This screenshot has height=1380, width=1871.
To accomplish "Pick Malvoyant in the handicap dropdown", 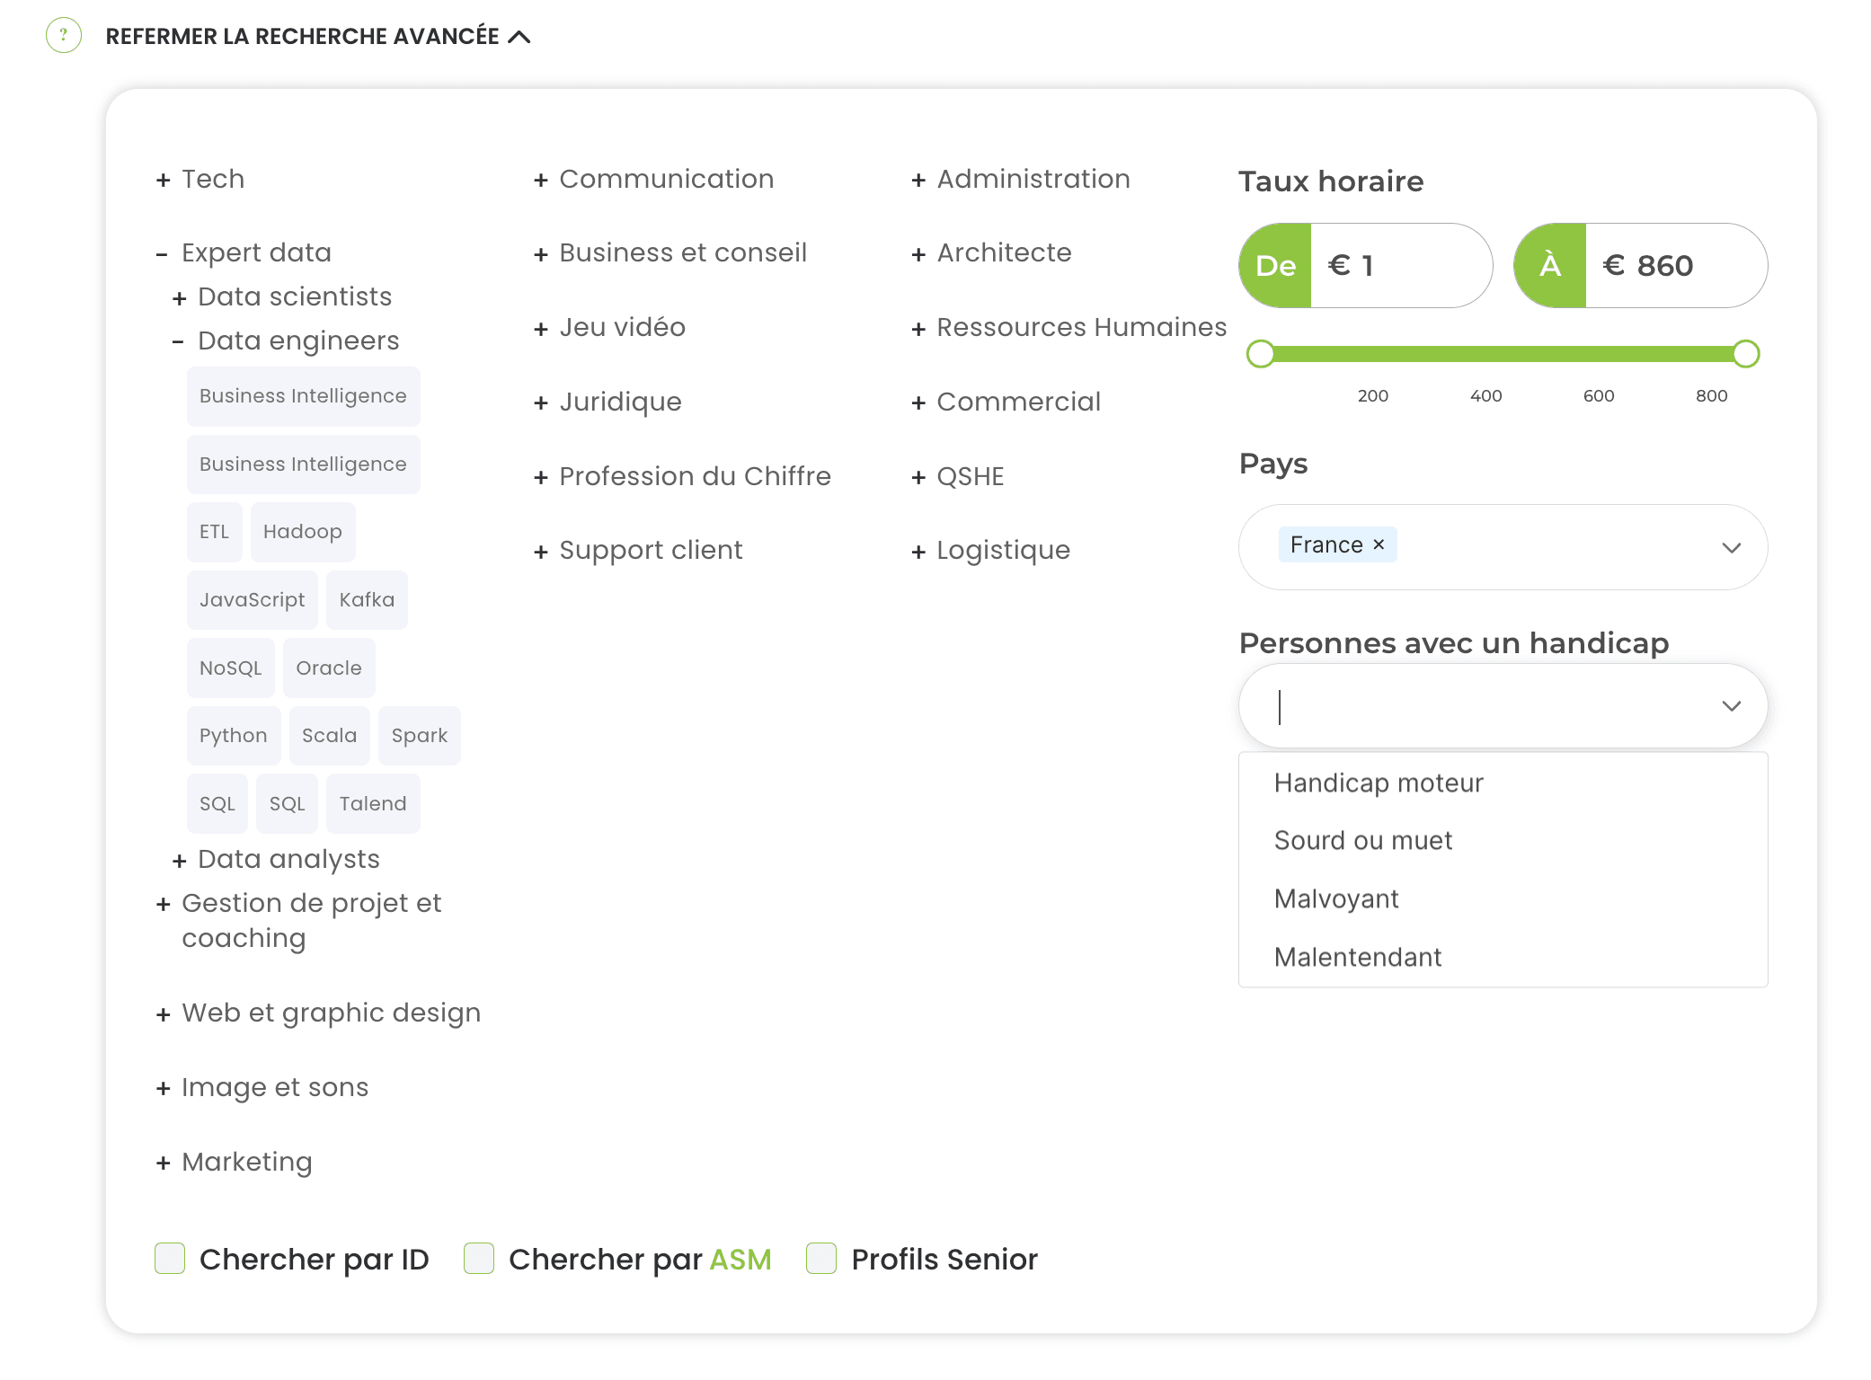I will [x=1503, y=898].
